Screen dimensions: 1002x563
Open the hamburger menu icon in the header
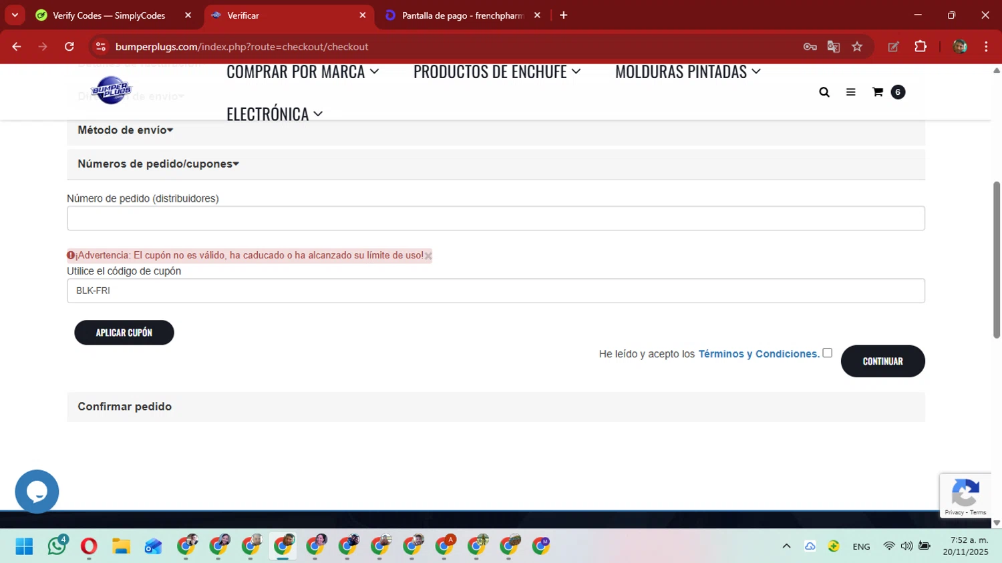pyautogui.click(x=850, y=92)
